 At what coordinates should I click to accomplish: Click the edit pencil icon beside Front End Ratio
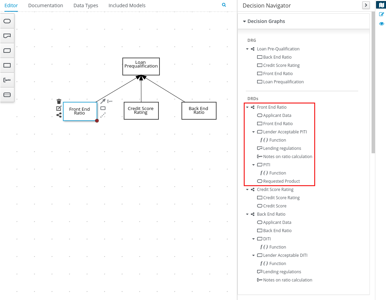click(59, 108)
